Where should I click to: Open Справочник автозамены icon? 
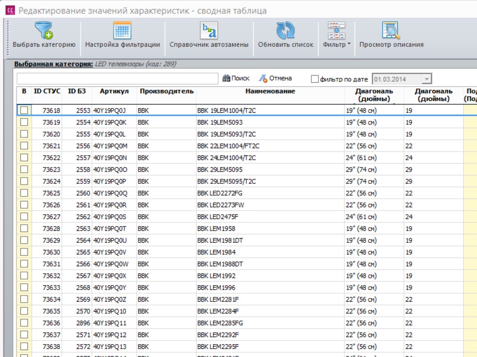pyautogui.click(x=209, y=30)
